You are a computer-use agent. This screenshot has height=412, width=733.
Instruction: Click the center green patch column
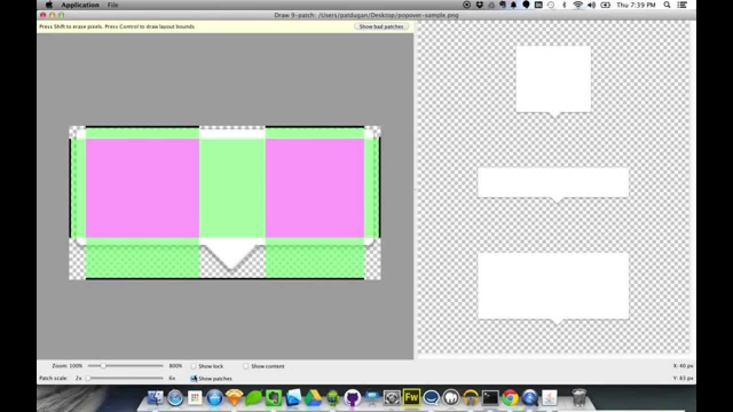232,188
